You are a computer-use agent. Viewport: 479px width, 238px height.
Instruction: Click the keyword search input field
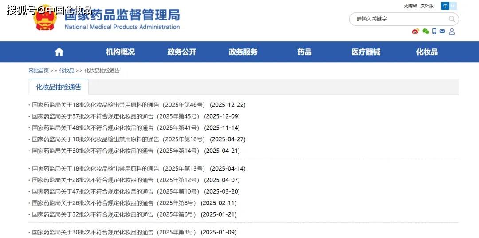(399, 19)
